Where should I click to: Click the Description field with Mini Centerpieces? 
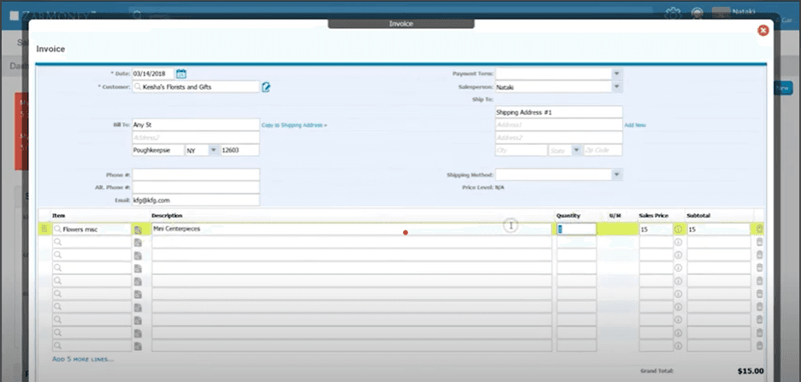351,230
